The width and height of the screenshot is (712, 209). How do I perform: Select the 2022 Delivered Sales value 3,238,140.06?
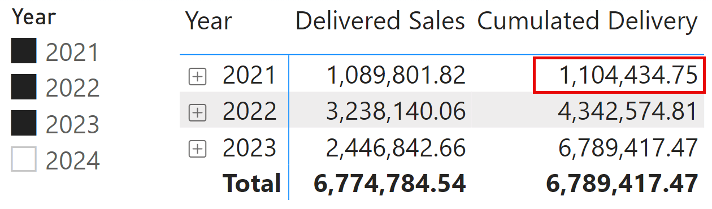(x=396, y=112)
